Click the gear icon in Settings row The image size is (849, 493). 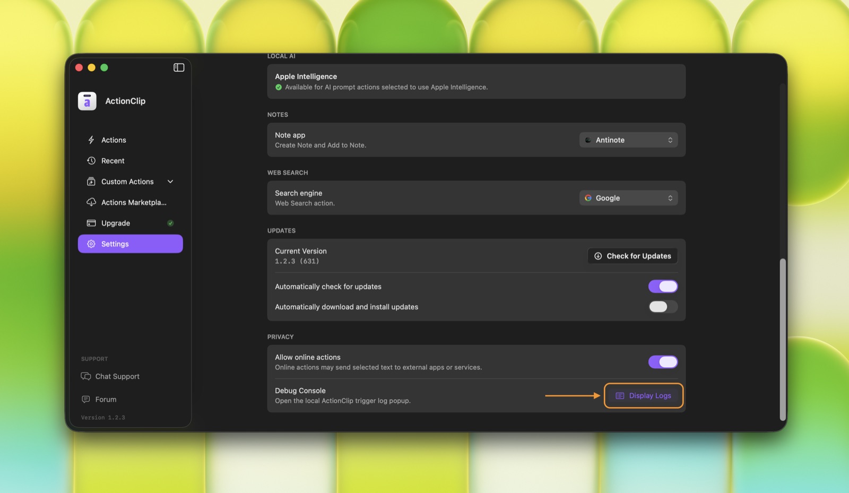(91, 244)
